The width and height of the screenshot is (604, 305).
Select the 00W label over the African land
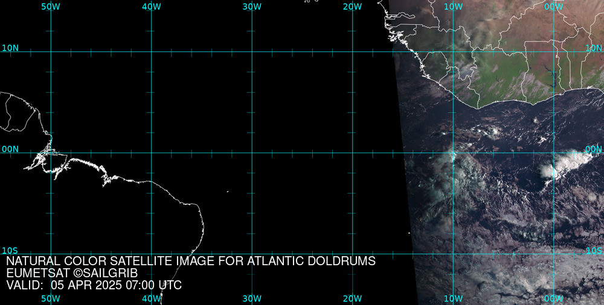(554, 7)
